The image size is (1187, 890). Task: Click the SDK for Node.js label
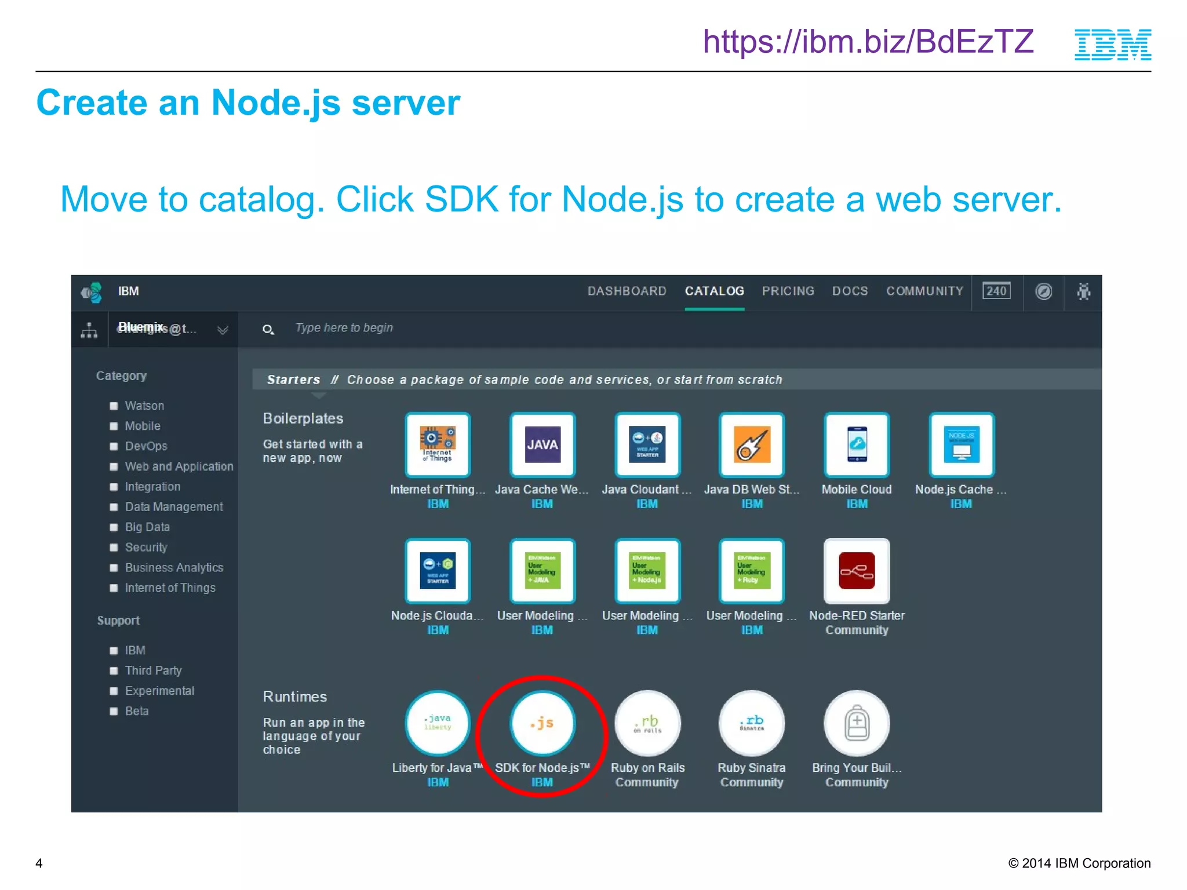(x=542, y=768)
